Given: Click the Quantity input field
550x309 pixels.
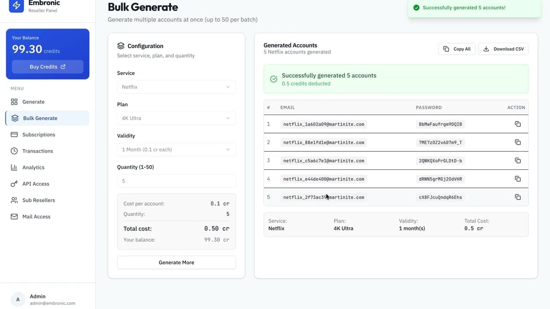Looking at the screenshot, I should point(176,181).
